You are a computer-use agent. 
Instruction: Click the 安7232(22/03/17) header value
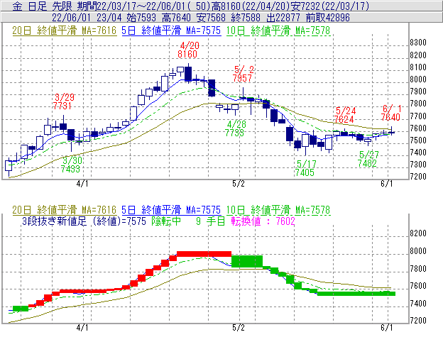331,6
